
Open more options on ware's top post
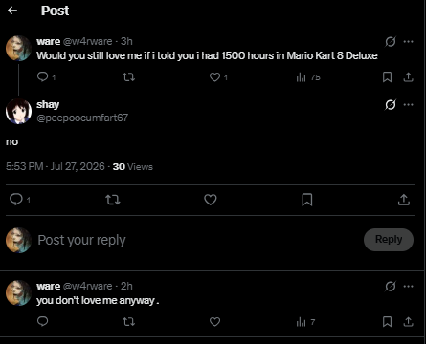409,42
